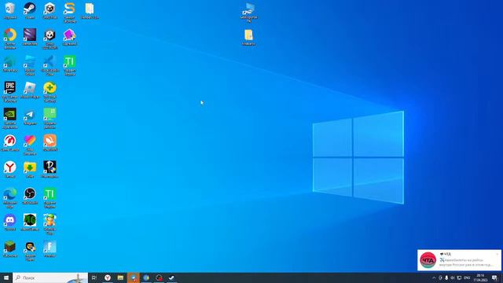Switch the ENG input language indicator
Image resolution: width=503 pixels, height=283 pixels.
[467, 277]
